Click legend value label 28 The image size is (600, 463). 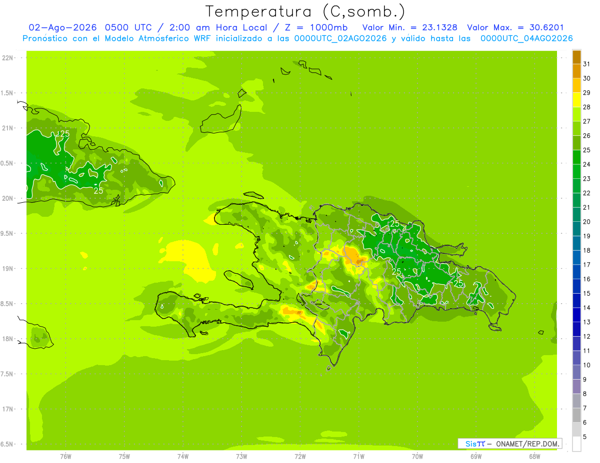586,107
